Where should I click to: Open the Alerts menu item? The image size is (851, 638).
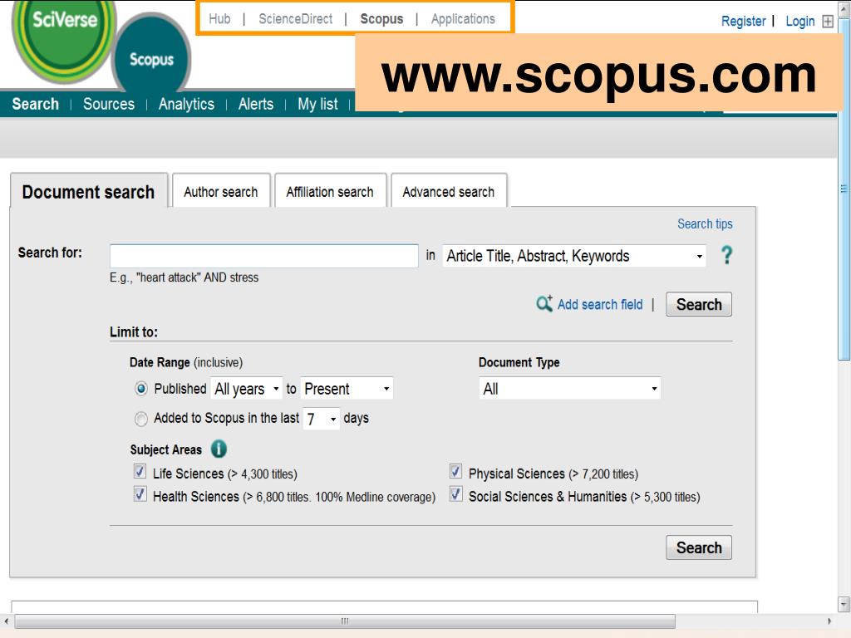pos(256,104)
